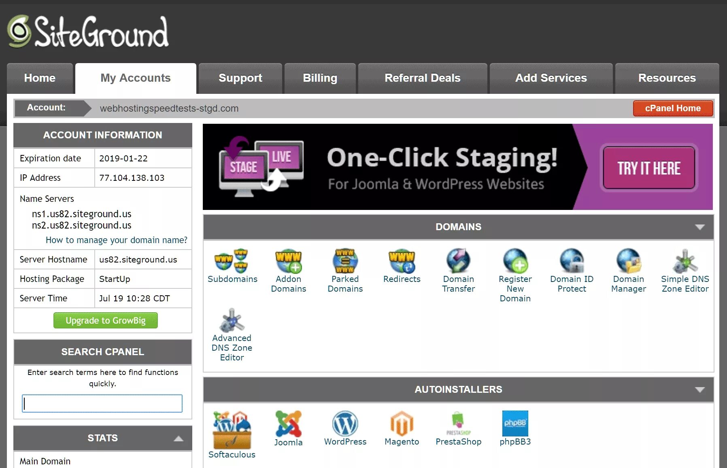
Task: Open the Simple DNS Zone Editor icon
Action: pos(685,261)
